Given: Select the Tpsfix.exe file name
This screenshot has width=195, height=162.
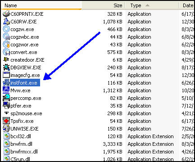Looking at the screenshot, I should click(22, 121).
